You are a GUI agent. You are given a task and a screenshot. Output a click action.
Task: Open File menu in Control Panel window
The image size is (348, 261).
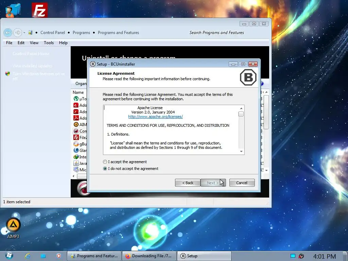point(9,43)
